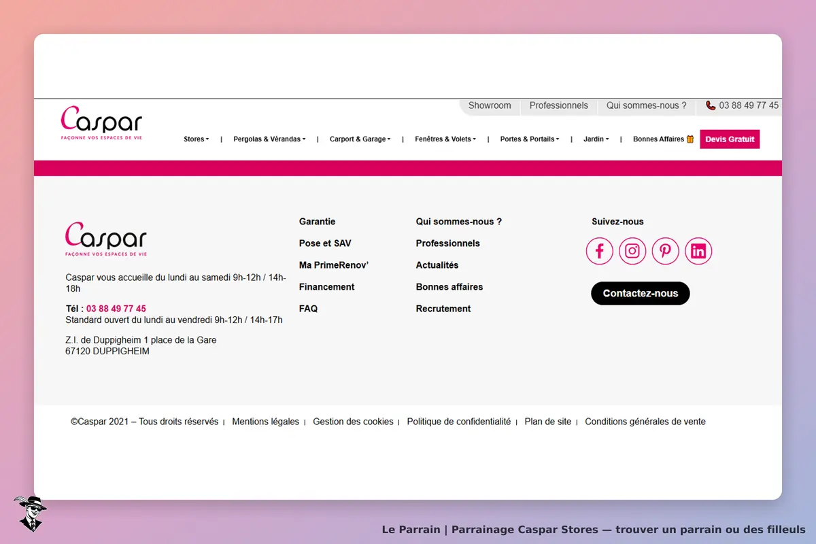The width and height of the screenshot is (816, 544).
Task: Click the phone icon in the top bar
Action: (x=711, y=105)
